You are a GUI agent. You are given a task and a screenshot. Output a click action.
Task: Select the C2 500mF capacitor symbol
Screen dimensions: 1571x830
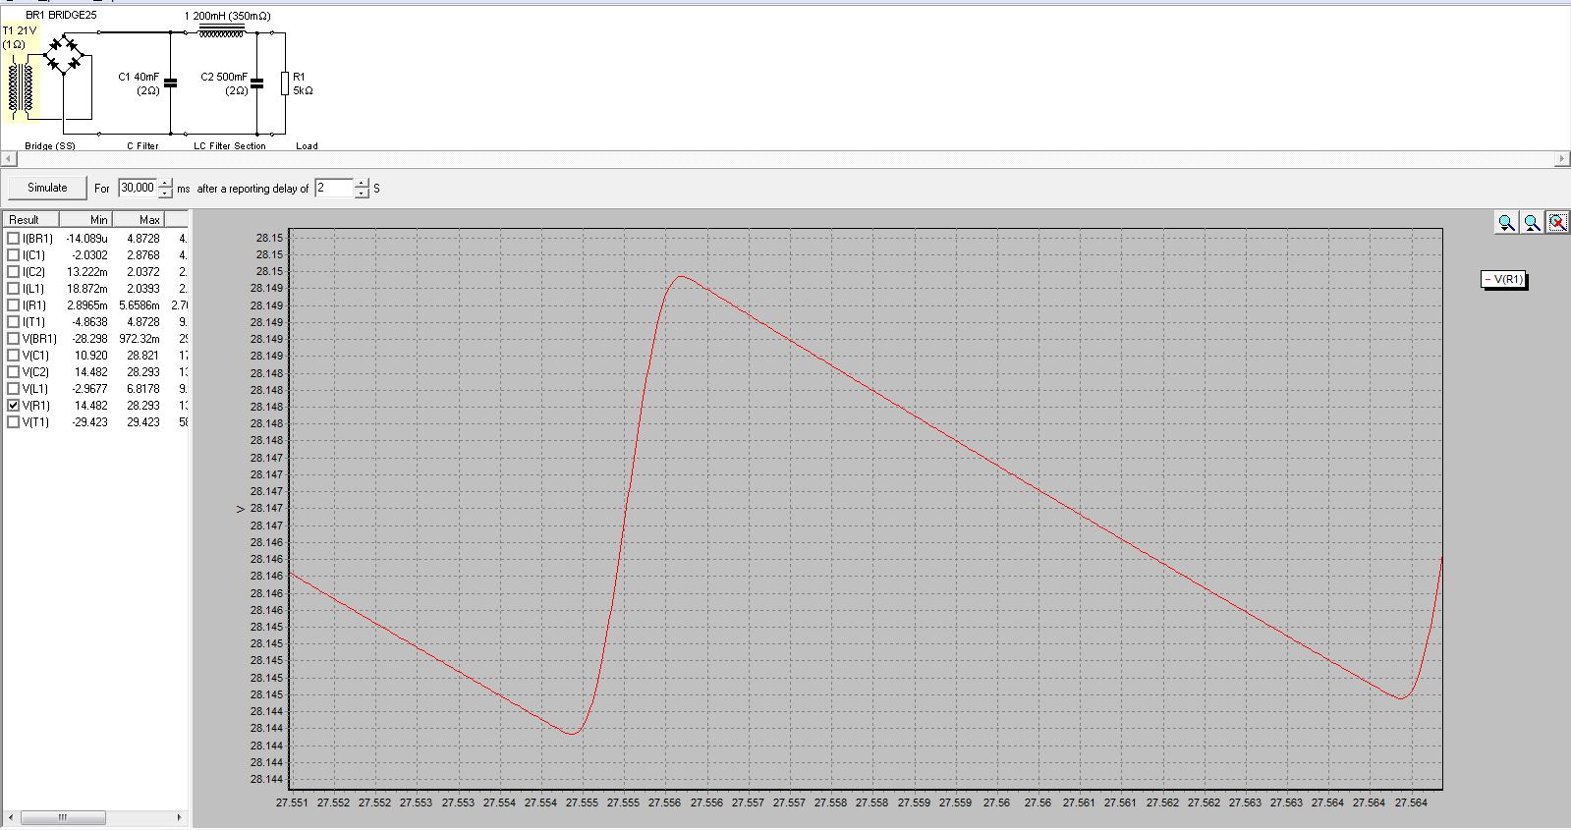tap(257, 83)
